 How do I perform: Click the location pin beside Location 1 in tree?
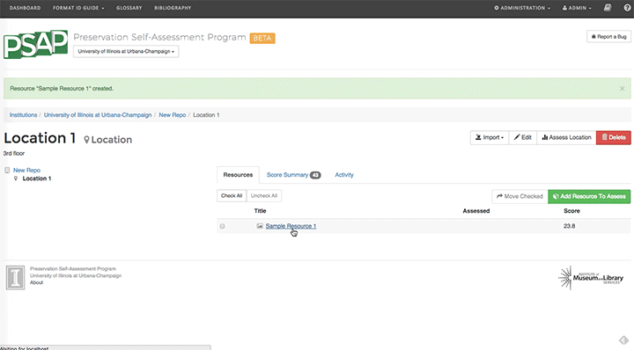(x=16, y=179)
